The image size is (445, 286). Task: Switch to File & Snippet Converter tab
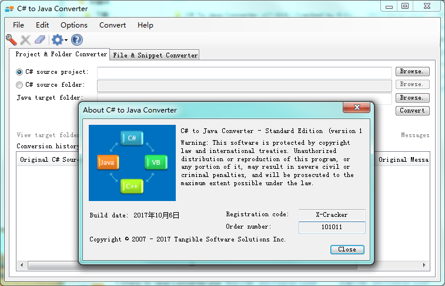155,55
